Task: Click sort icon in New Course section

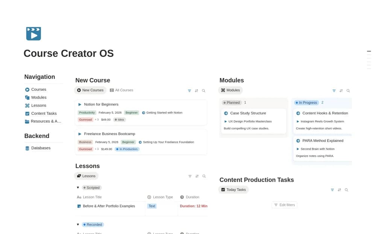Action: click(x=197, y=91)
